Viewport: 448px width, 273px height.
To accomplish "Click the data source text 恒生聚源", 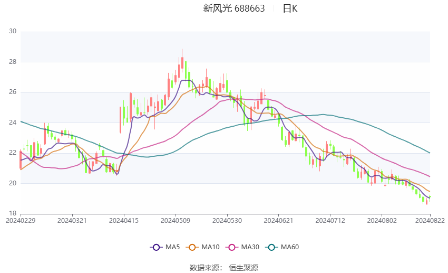I will click(244, 268).
